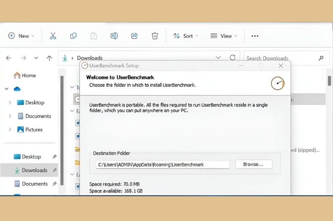
Task: Go back with the left arrow
Action: click(8, 58)
